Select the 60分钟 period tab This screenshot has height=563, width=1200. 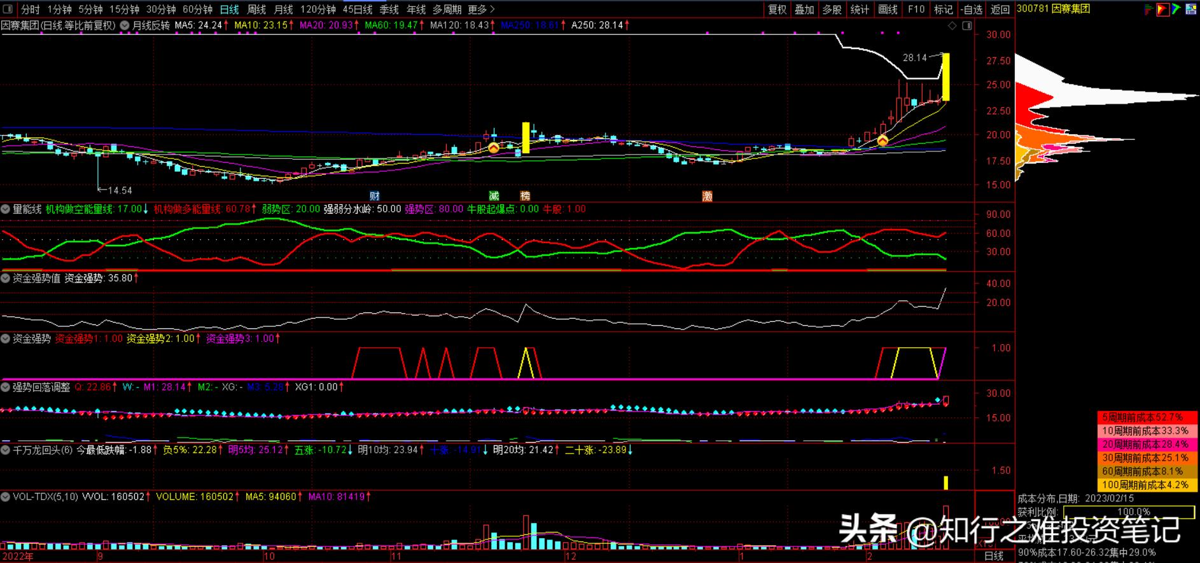pos(197,9)
